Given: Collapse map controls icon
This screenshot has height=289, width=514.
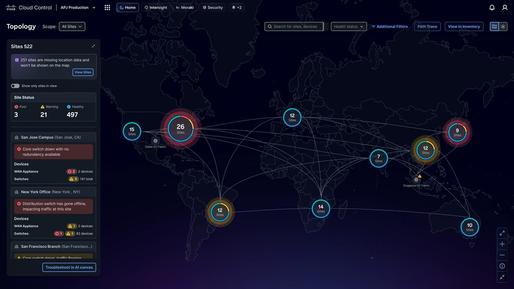Looking at the screenshot, I should click(502, 277).
